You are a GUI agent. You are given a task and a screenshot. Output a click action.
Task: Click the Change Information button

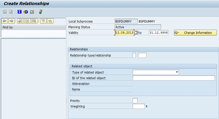tap(195, 33)
